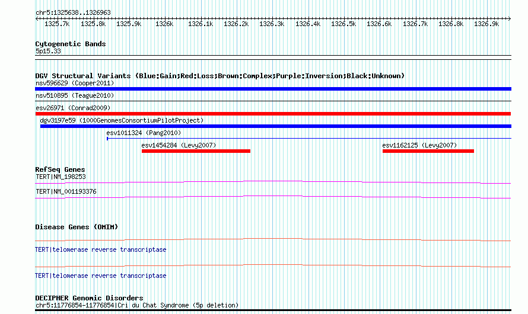Click the thin blue esv1011324 variant line

click(x=309, y=139)
